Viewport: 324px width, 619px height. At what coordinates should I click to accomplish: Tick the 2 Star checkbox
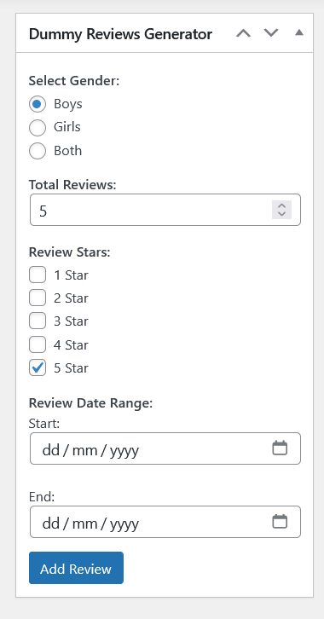click(38, 298)
